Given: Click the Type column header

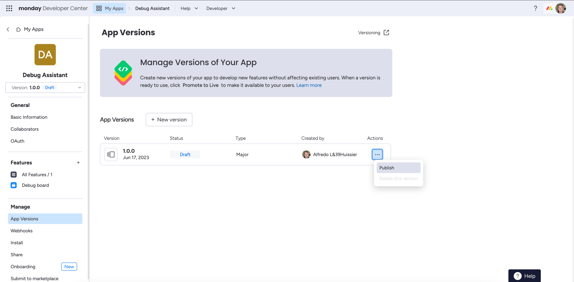Looking at the screenshot, I should (x=241, y=138).
